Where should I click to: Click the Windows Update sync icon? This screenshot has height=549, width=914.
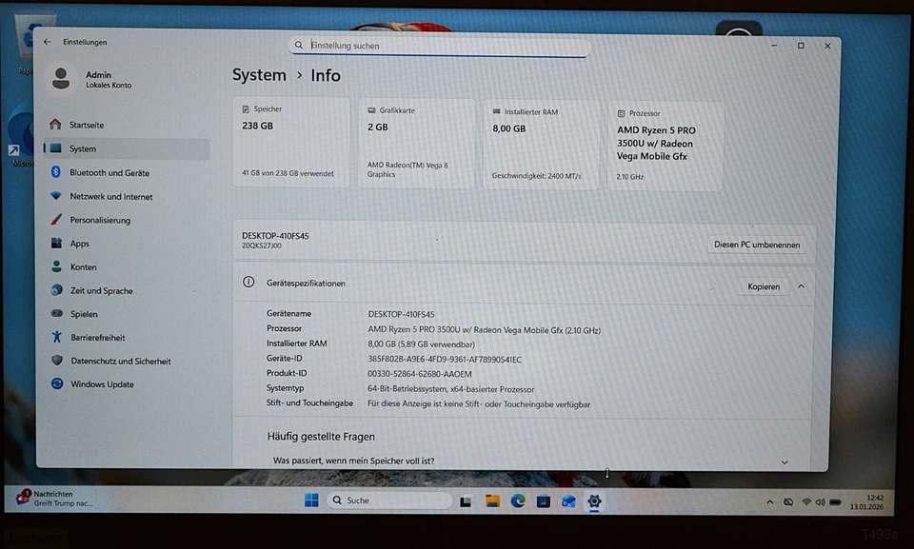(56, 383)
